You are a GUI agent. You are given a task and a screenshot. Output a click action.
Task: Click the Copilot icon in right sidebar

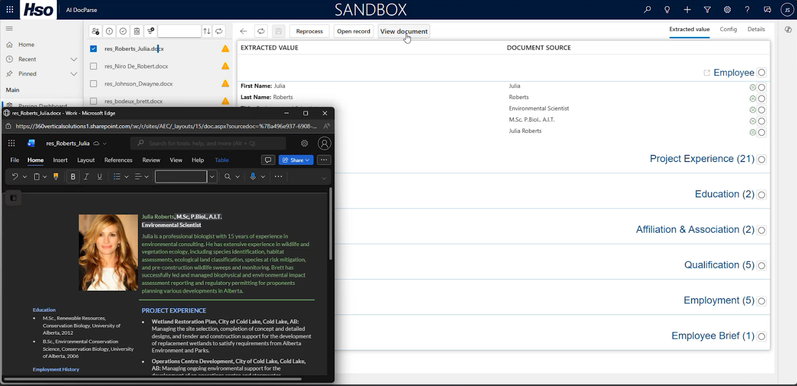pos(788,30)
